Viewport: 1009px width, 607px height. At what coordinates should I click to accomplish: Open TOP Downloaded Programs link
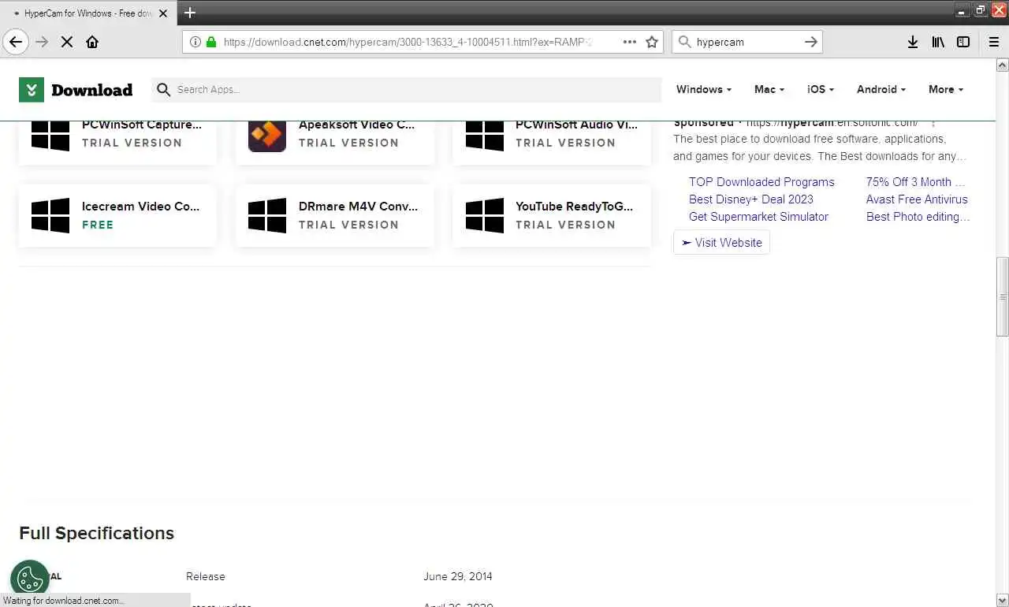coord(761,182)
